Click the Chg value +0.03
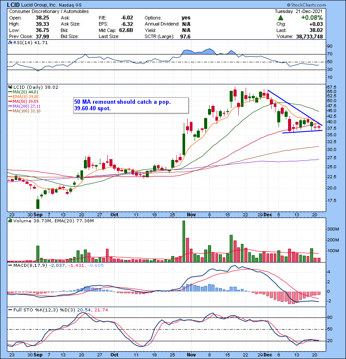This screenshot has width=346, height=359. (316, 24)
